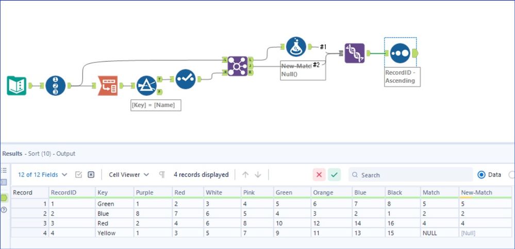Click the [Key] = [Name] filter annotation
The height and width of the screenshot is (249, 515).
click(156, 105)
